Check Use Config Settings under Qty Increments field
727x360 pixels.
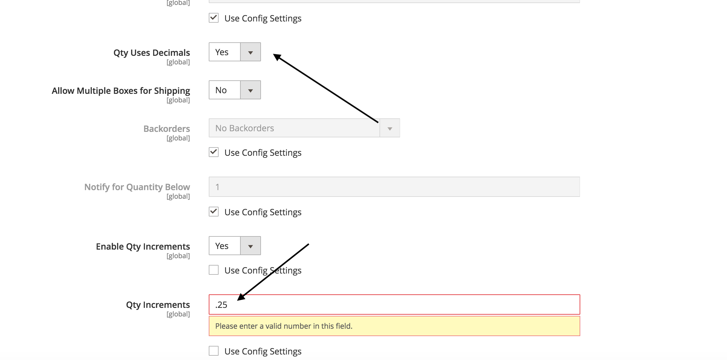214,351
